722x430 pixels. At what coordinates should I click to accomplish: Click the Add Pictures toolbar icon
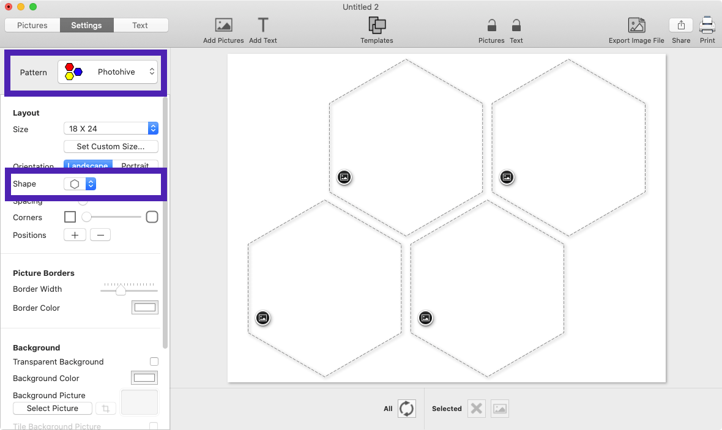tap(223, 25)
